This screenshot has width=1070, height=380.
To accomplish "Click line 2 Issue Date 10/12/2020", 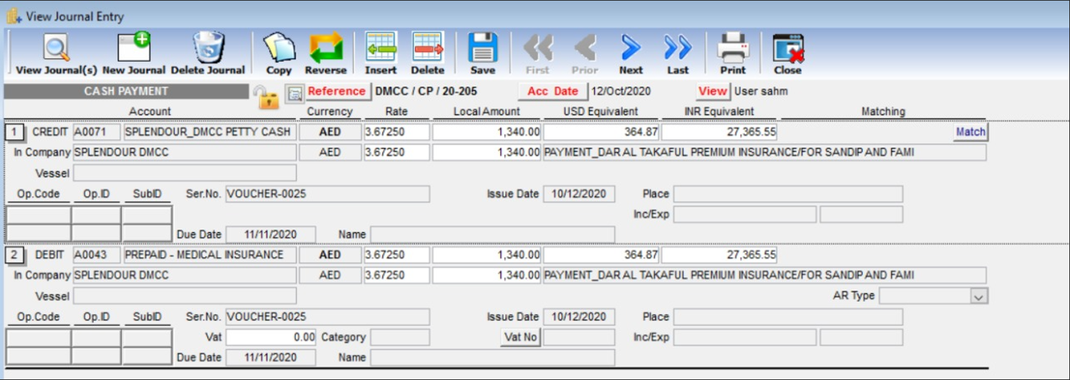I will (x=579, y=317).
